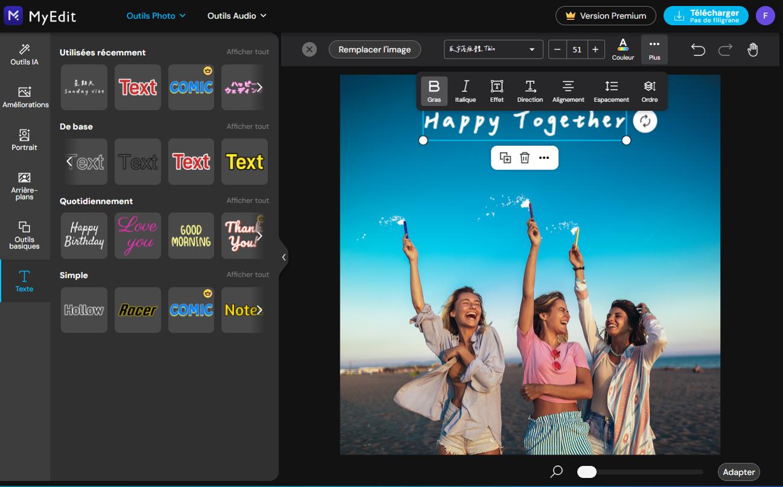The height and width of the screenshot is (487, 783).
Task: Undo the last action
Action: pyautogui.click(x=698, y=49)
